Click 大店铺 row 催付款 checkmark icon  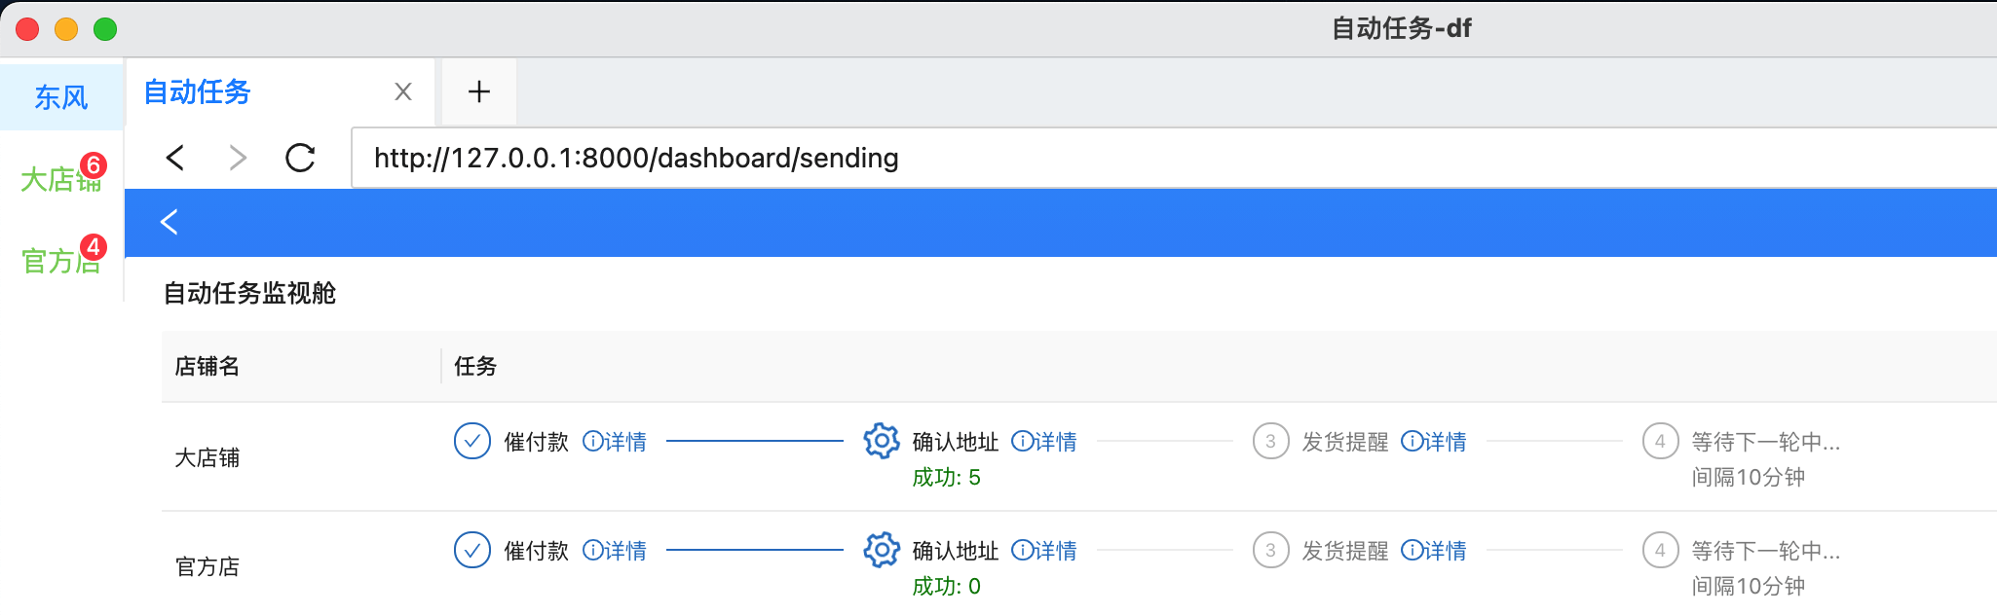(472, 441)
